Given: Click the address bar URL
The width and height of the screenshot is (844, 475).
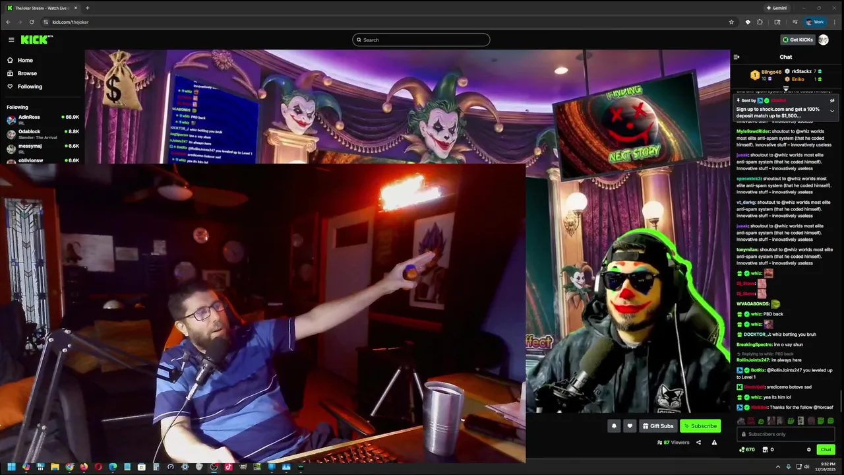Looking at the screenshot, I should (71, 22).
